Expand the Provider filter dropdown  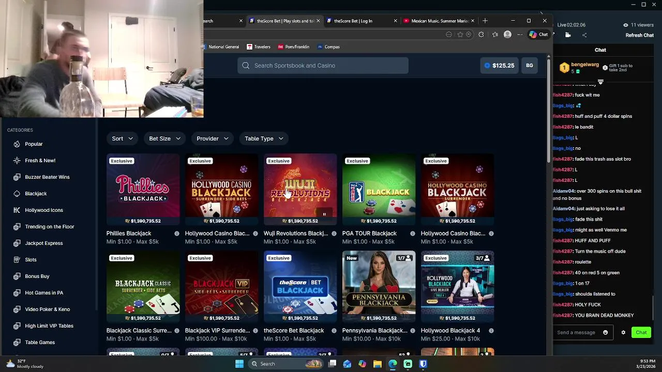point(213,138)
